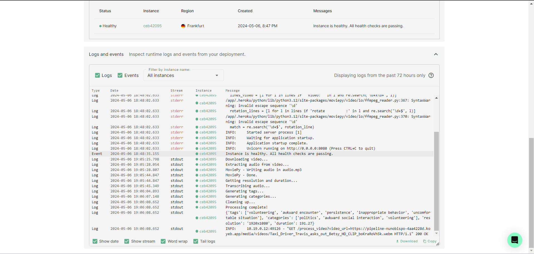Screen dimensions: 534x254
Task: Click the help question mark icon
Action: pos(431,76)
